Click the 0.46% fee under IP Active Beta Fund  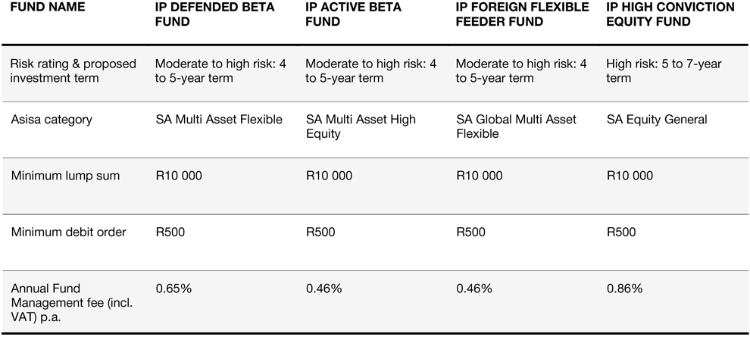click(323, 289)
